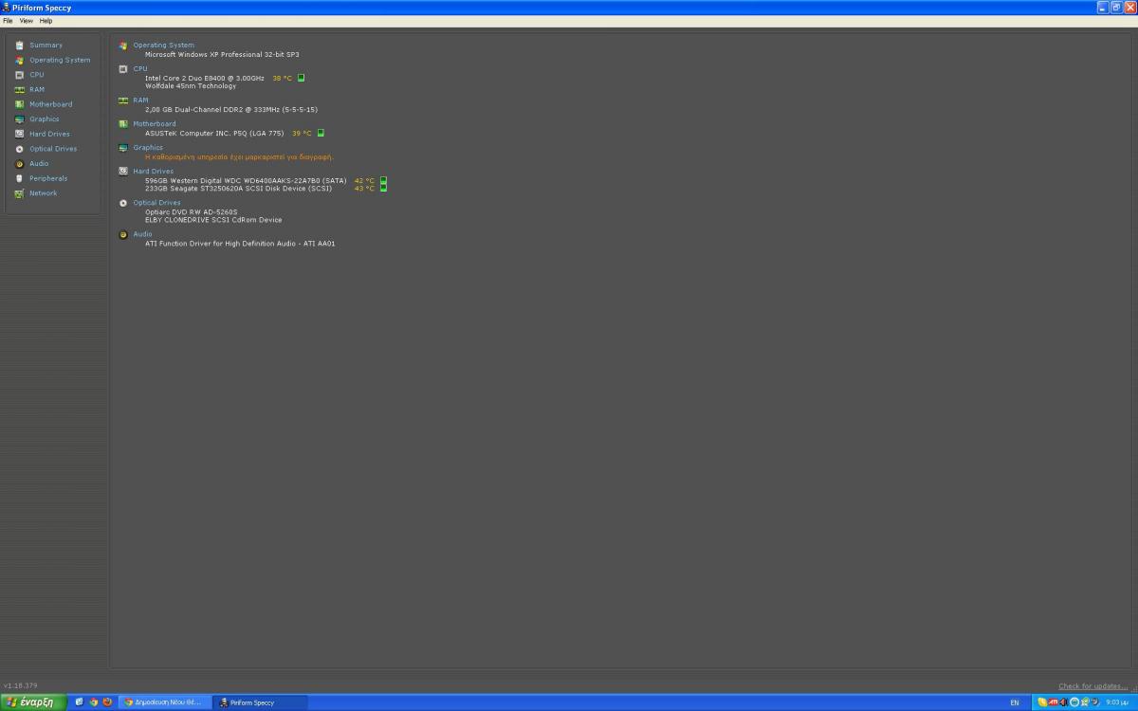Click '2,00 GB Dual-Channel DDR2' RAM text
This screenshot has height=711, width=1138.
231,109
